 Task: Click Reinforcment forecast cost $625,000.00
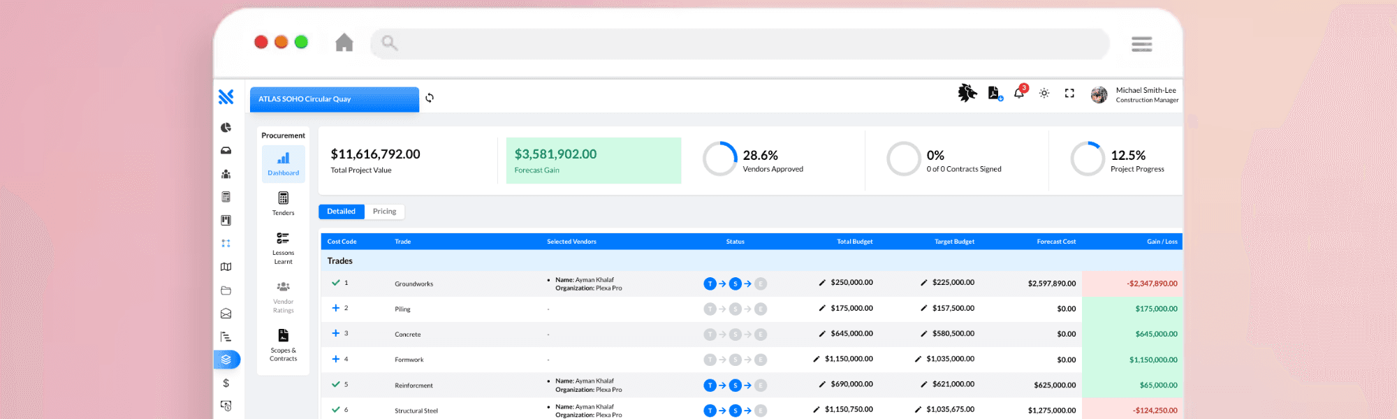coord(1055,385)
